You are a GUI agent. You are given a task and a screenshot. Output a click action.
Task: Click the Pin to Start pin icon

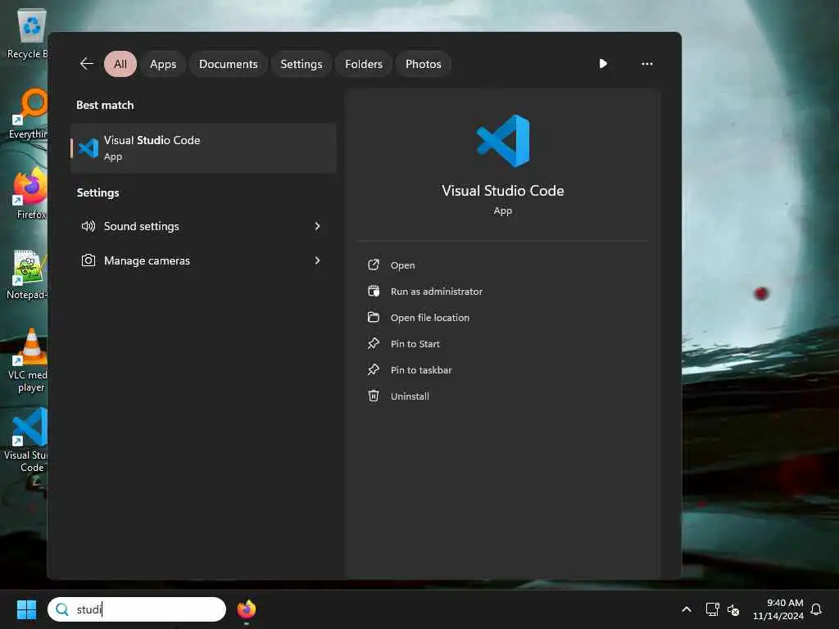coord(374,343)
